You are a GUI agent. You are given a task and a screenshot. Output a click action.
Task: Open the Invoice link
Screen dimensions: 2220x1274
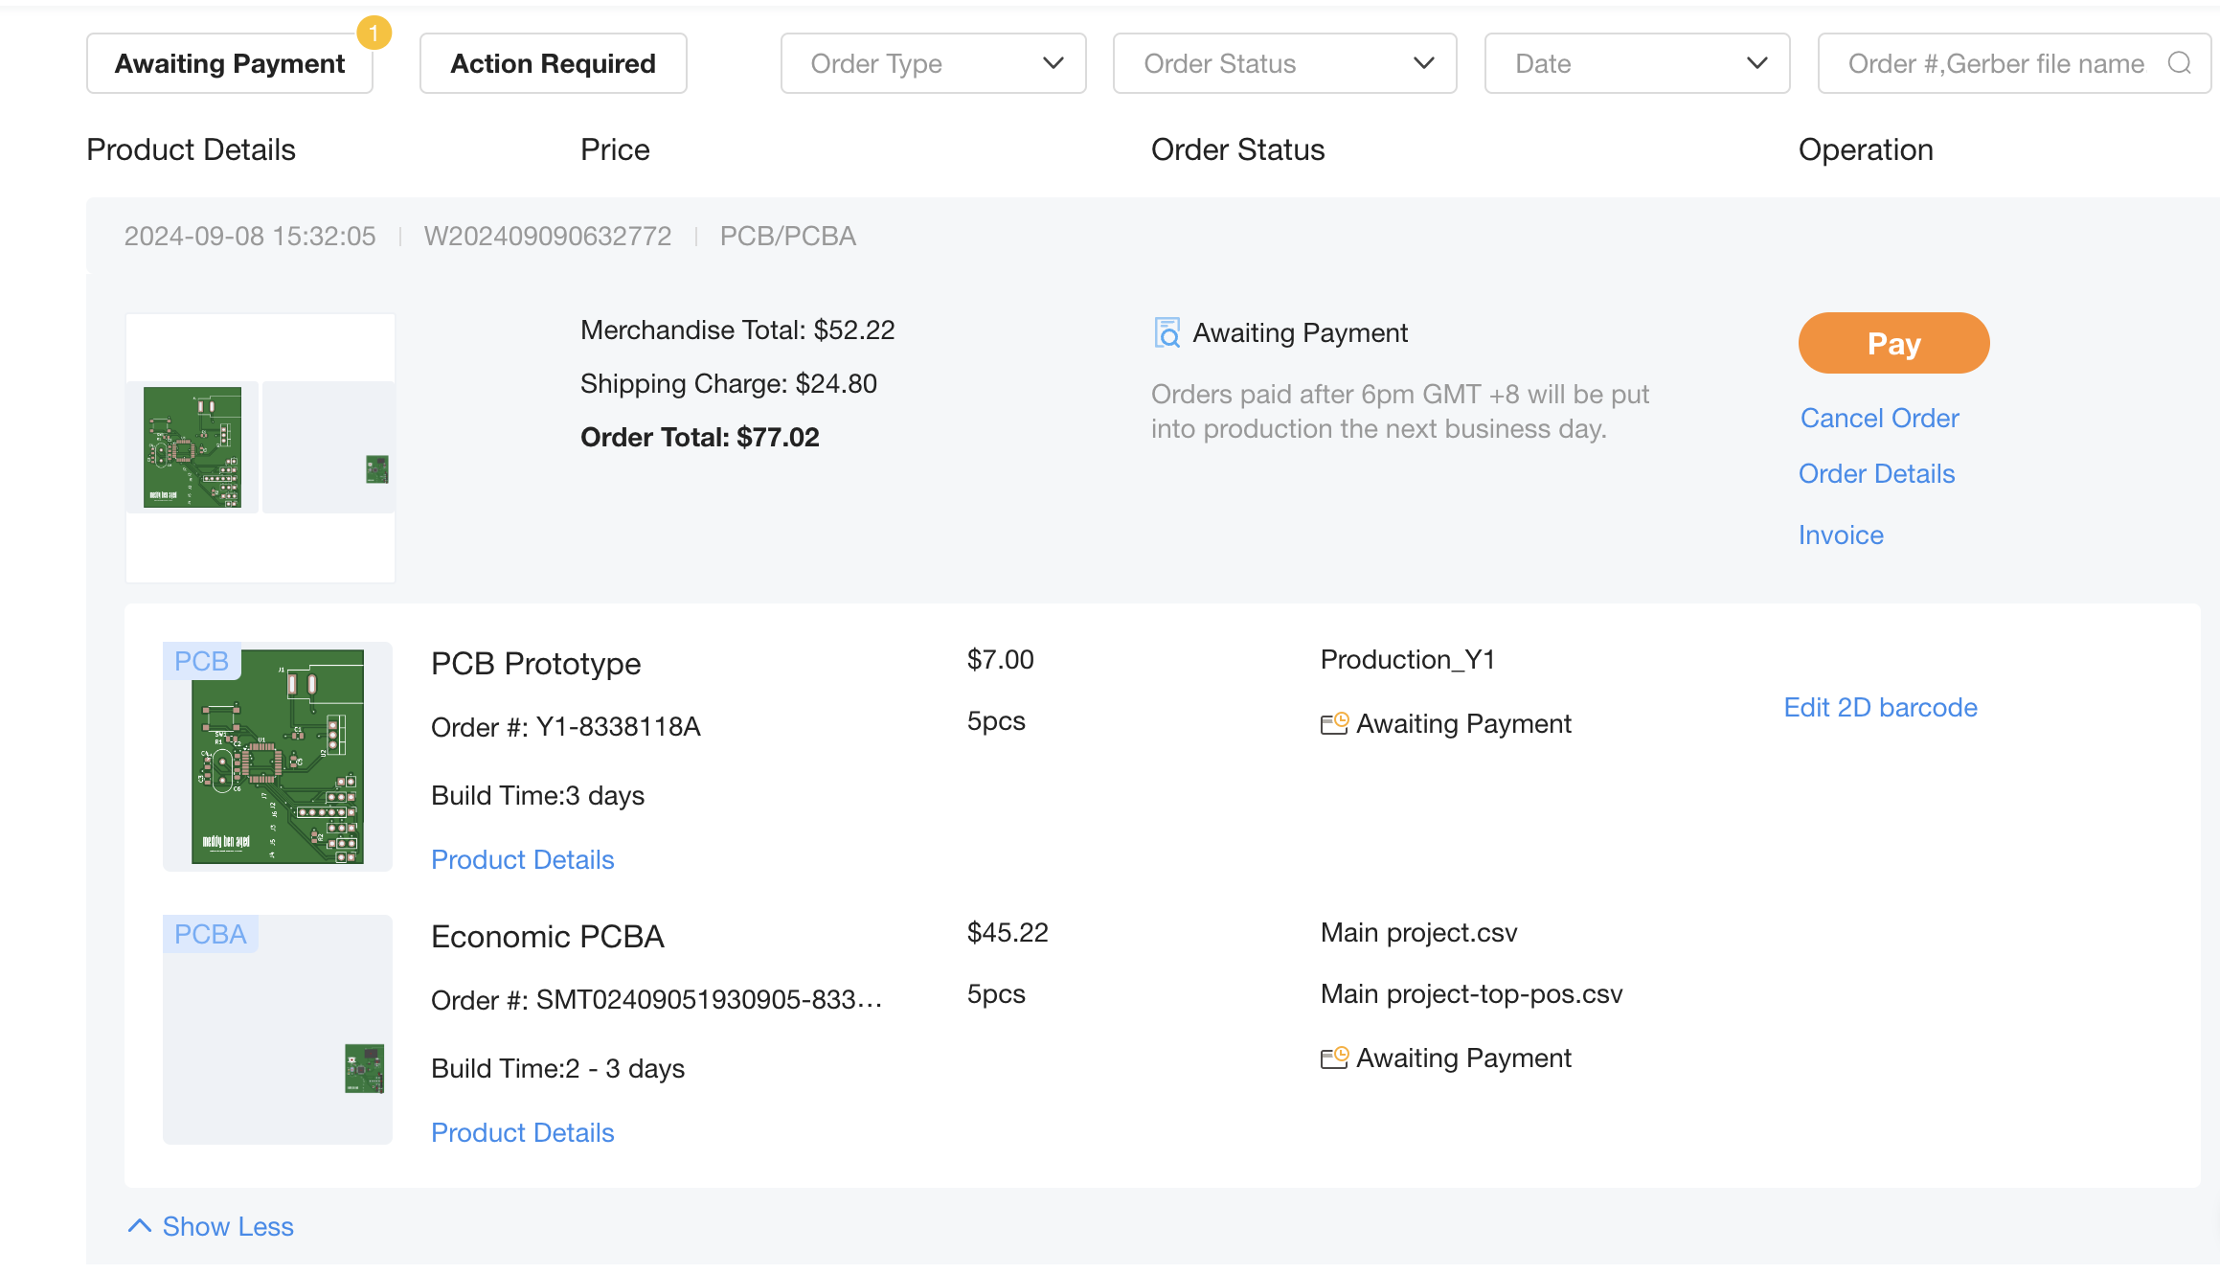coord(1840,535)
